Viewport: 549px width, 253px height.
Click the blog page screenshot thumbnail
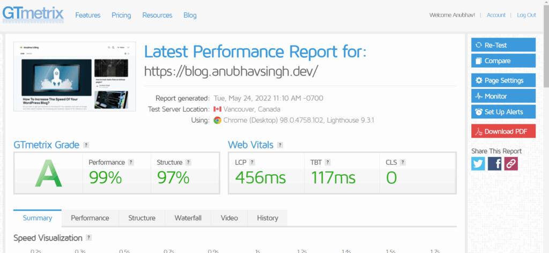[75, 77]
